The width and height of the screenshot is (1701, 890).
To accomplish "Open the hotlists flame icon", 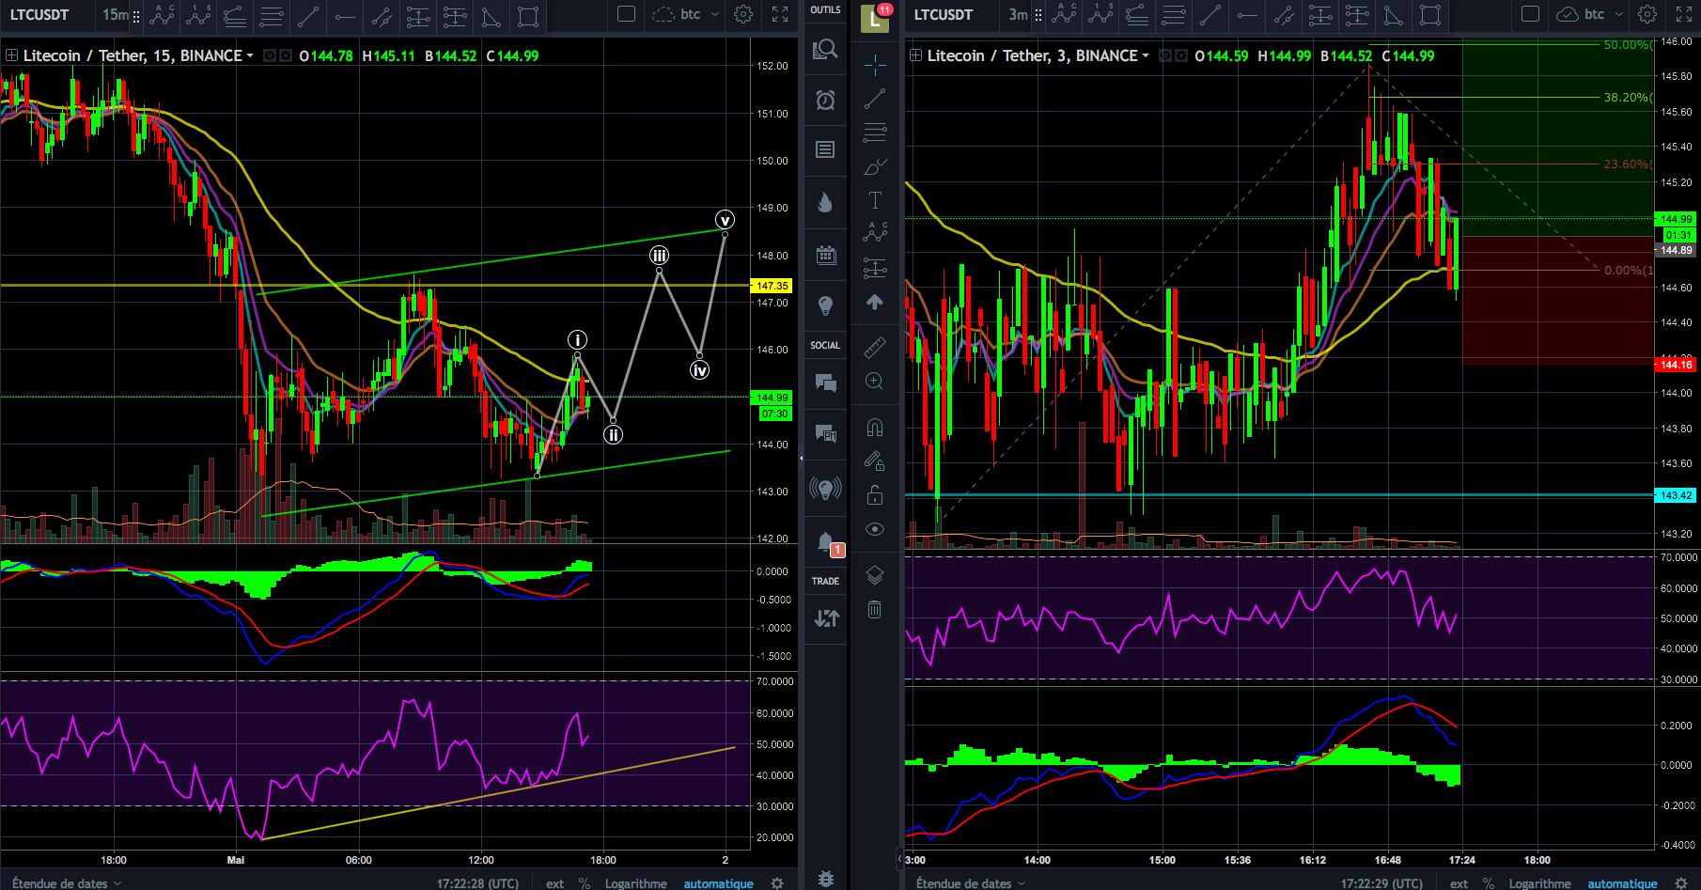I will coord(825,202).
